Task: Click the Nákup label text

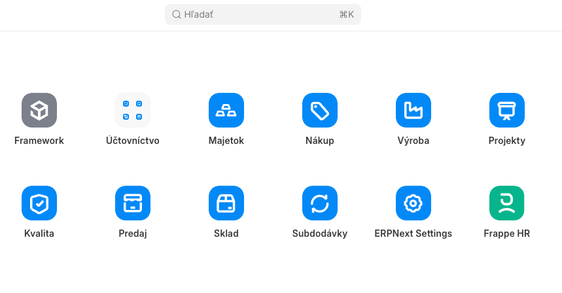Action: click(x=320, y=141)
